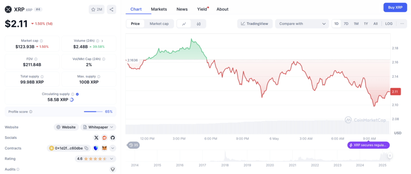
Task: Set chart range to 1D
Action: (x=336, y=24)
